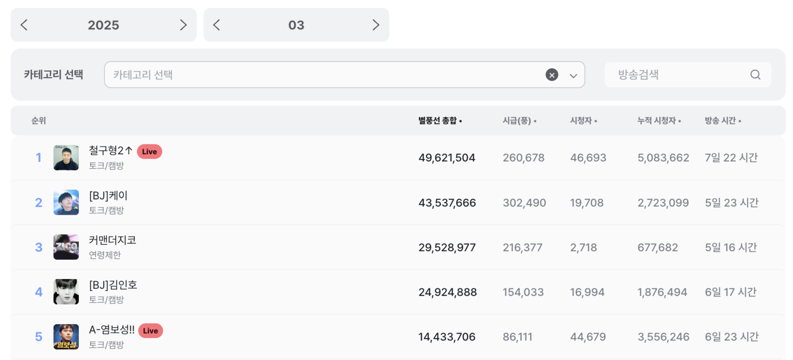
Task: Open 철구형2↑ profile thumbnail
Action: (x=66, y=158)
